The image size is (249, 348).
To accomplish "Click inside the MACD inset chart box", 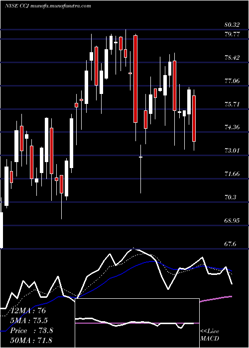I will 137,323.
